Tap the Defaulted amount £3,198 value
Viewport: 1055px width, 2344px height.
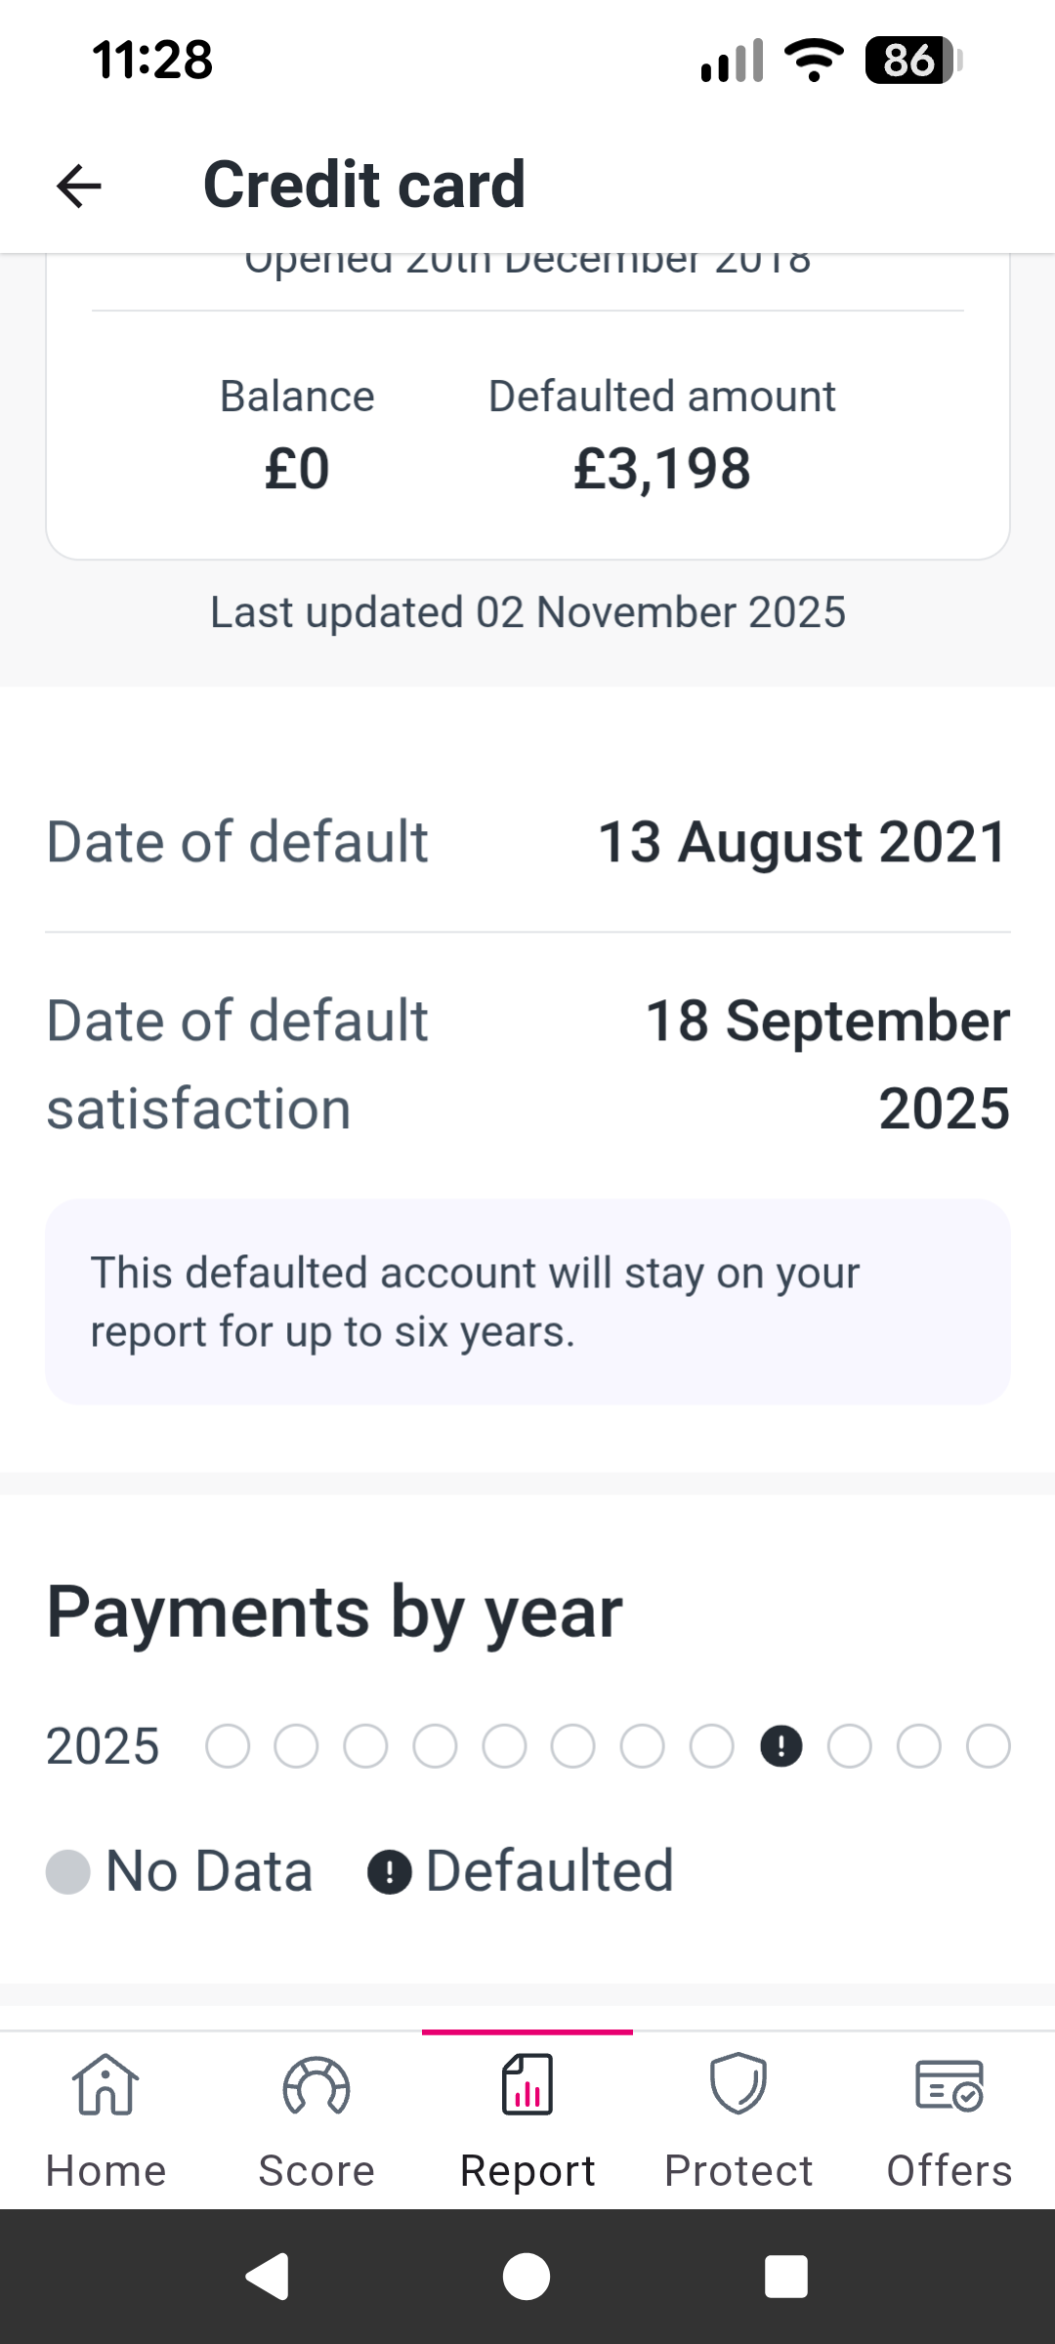pyautogui.click(x=661, y=469)
